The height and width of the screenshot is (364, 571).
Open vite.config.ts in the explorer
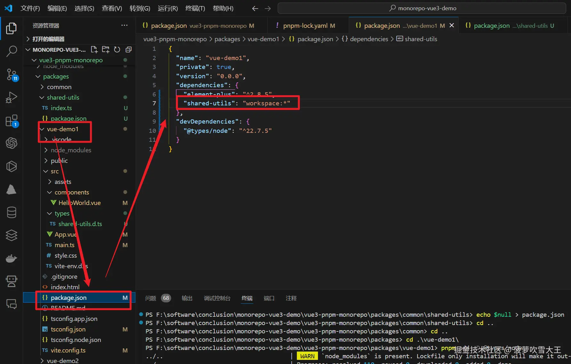coord(79,350)
